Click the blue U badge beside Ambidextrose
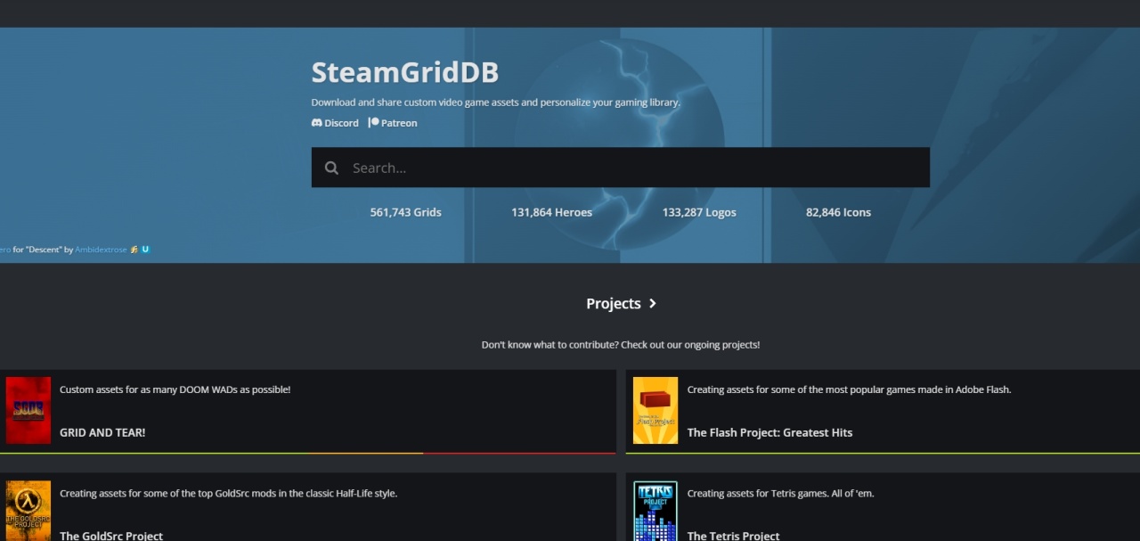Image resolution: width=1140 pixels, height=541 pixels. click(x=145, y=250)
